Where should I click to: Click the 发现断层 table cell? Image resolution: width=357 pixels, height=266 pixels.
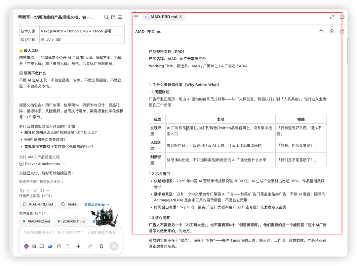[x=157, y=131]
